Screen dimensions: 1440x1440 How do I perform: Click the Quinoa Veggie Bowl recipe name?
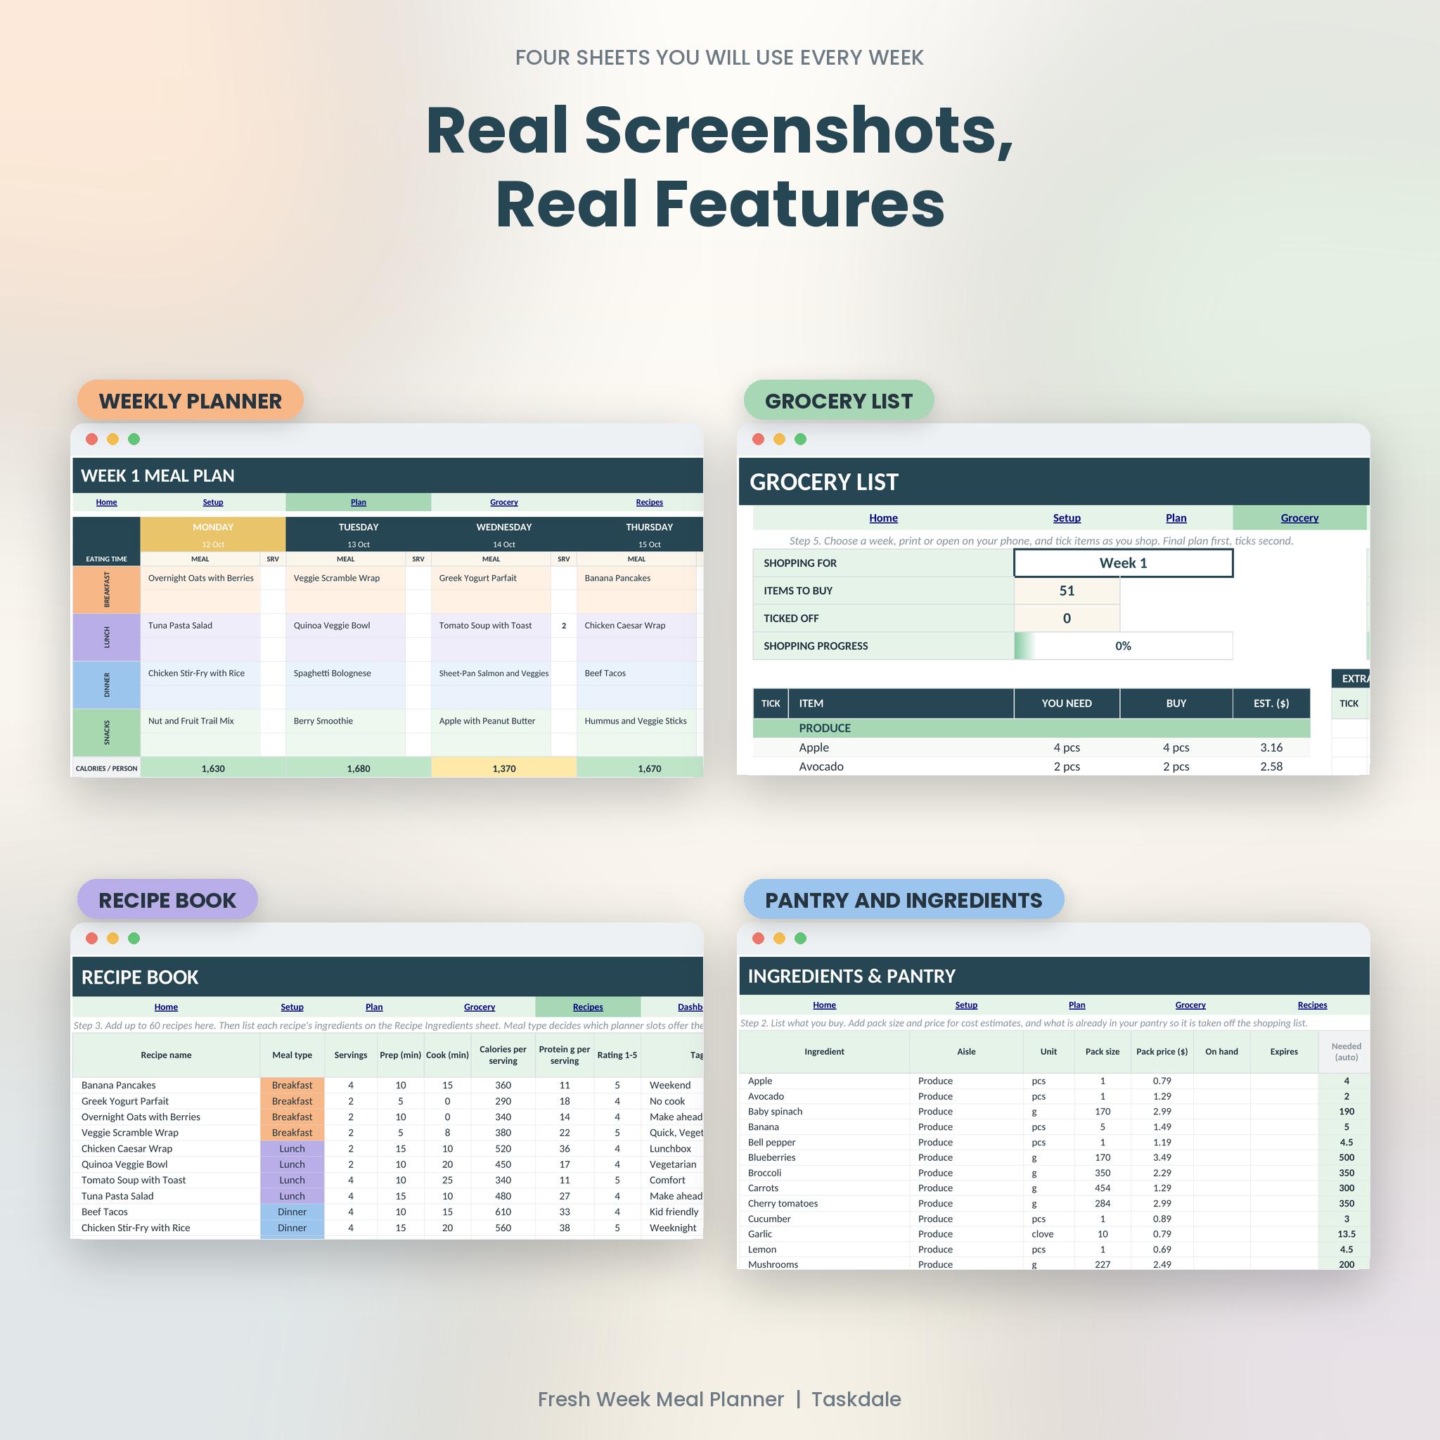pyautogui.click(x=124, y=1164)
